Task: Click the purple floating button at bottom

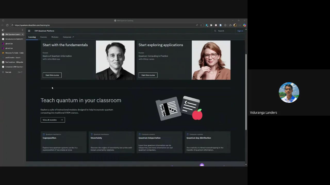Action: click(202, 165)
